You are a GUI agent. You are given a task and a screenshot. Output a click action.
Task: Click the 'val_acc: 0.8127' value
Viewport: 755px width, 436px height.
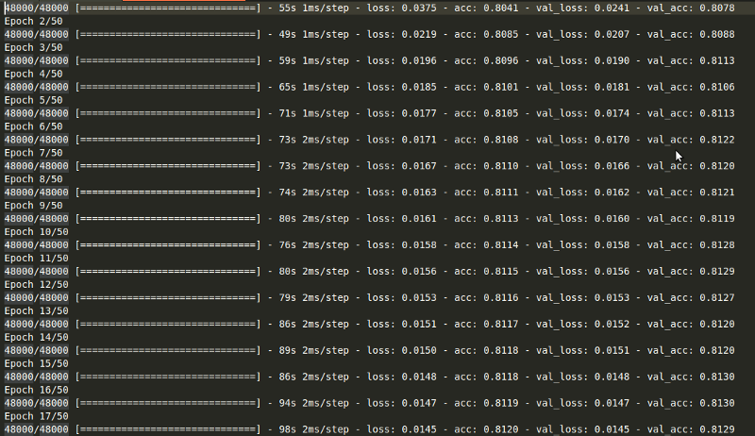point(691,297)
